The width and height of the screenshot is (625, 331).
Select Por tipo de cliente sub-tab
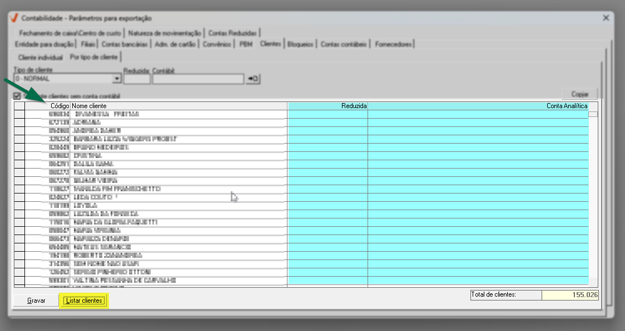[94, 57]
